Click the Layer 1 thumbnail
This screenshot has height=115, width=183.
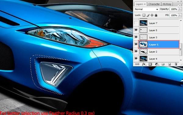143,44
